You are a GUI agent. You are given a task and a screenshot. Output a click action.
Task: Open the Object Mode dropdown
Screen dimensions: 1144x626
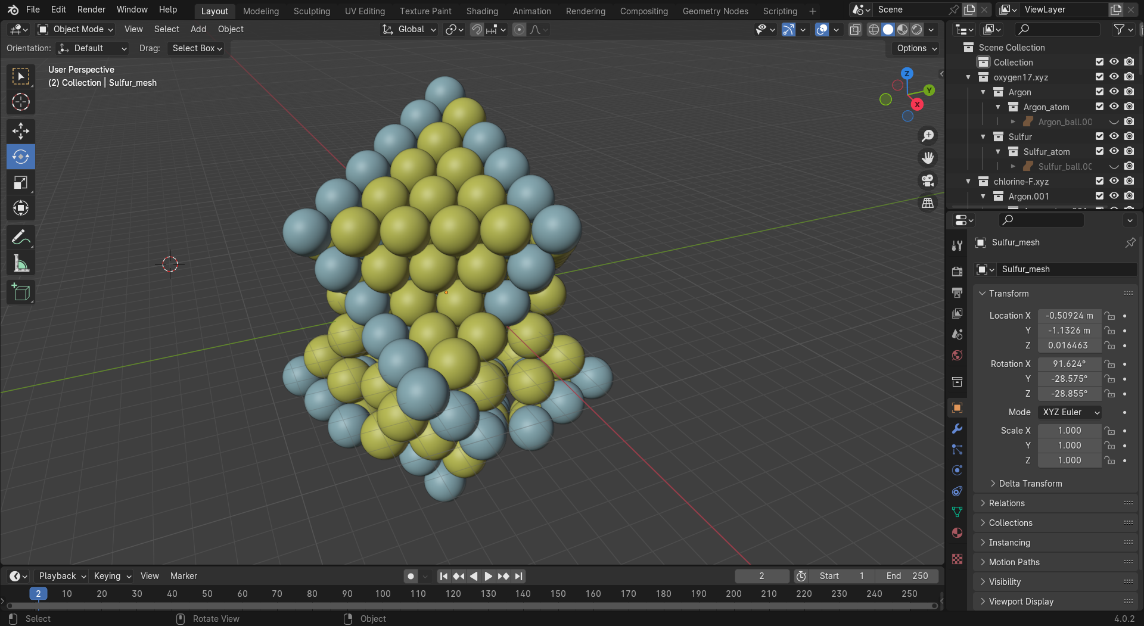(75, 29)
